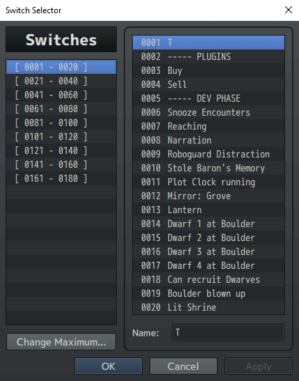The width and height of the screenshot is (299, 381).
Task: Pick switch 0007 Reaching
Action: [x=209, y=126]
